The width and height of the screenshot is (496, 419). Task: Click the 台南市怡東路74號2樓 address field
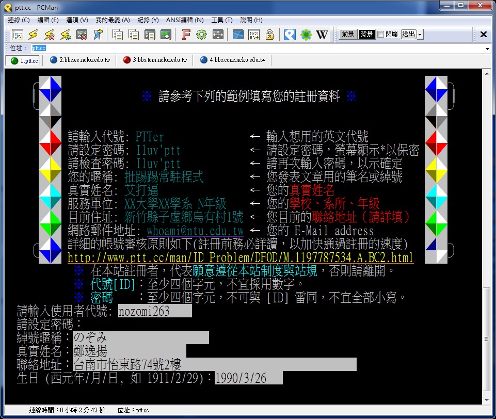(215, 364)
